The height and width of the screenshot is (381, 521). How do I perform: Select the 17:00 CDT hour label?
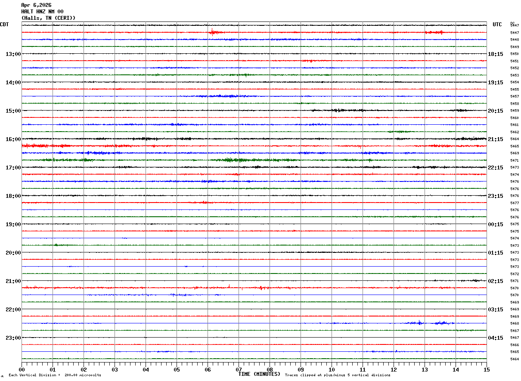(x=13, y=168)
